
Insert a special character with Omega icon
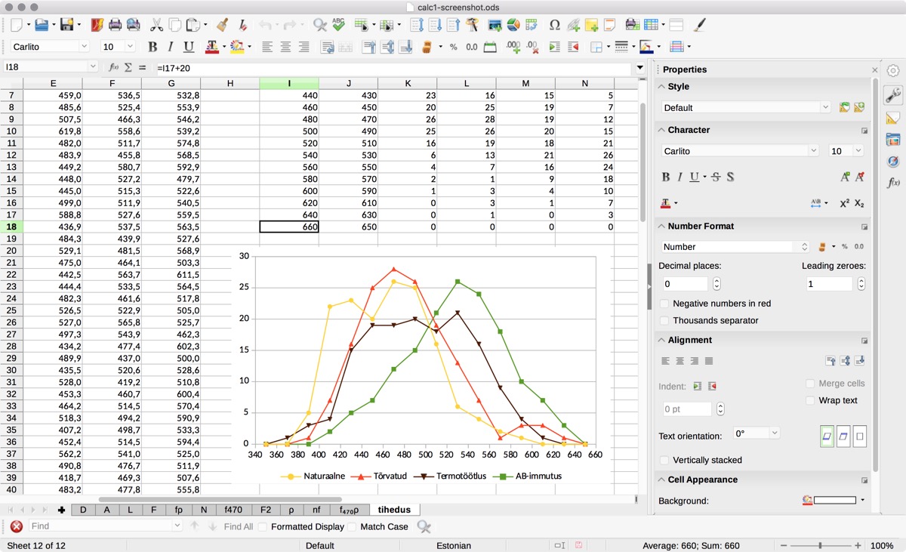point(554,25)
